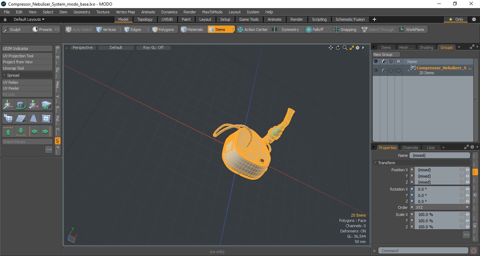Viewport: 480px width, 256px height.
Task: Click the record button beside Command field
Action: pyautogui.click(x=474, y=251)
